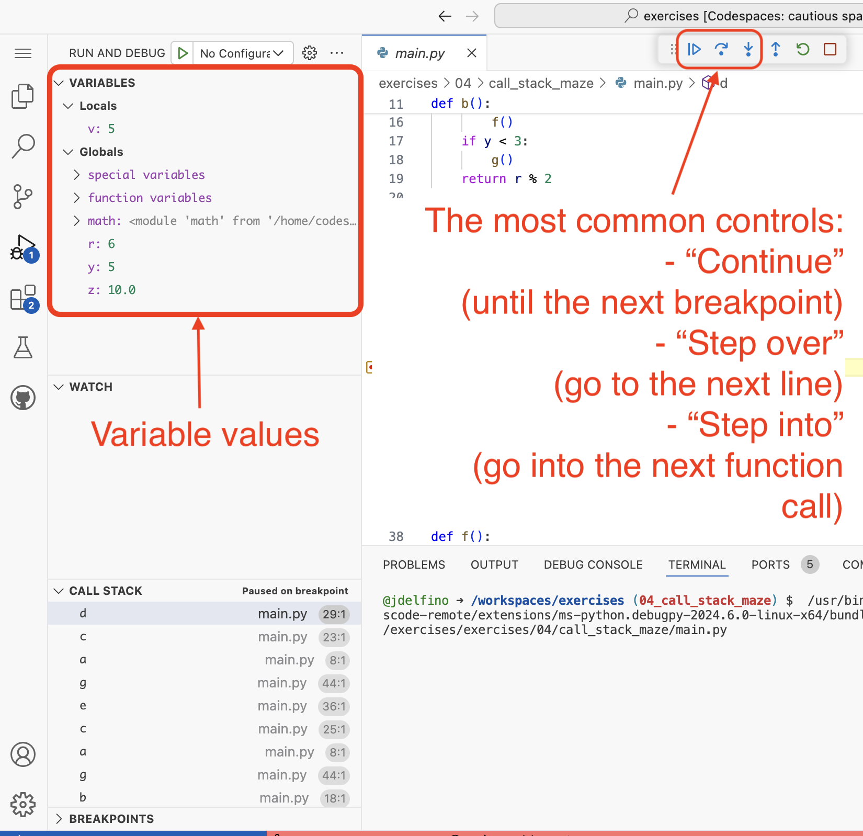Open the Run and Debug more actions menu
Viewport: 863px width, 836px height.
tap(337, 53)
